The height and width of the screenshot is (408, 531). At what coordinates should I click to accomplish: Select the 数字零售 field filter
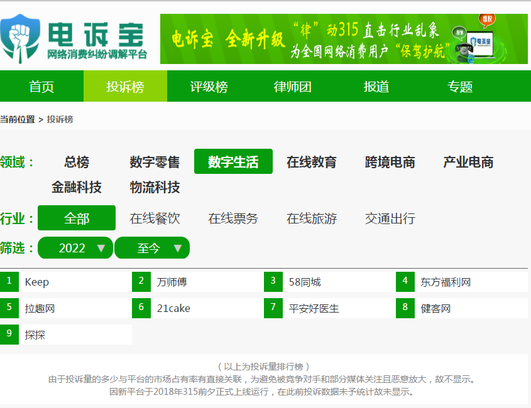coord(155,162)
